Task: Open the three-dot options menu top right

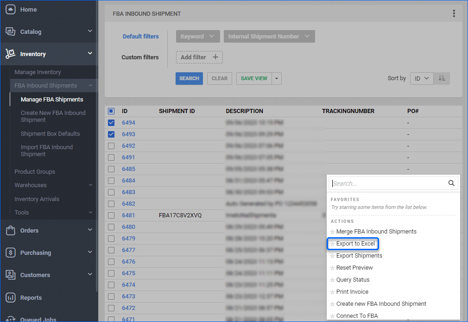Action: tap(454, 13)
